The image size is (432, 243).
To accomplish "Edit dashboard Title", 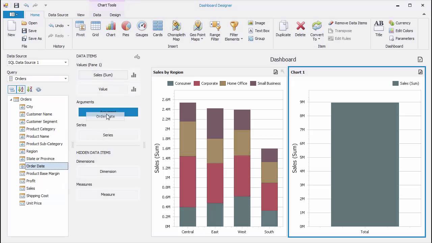I will coord(379,29).
